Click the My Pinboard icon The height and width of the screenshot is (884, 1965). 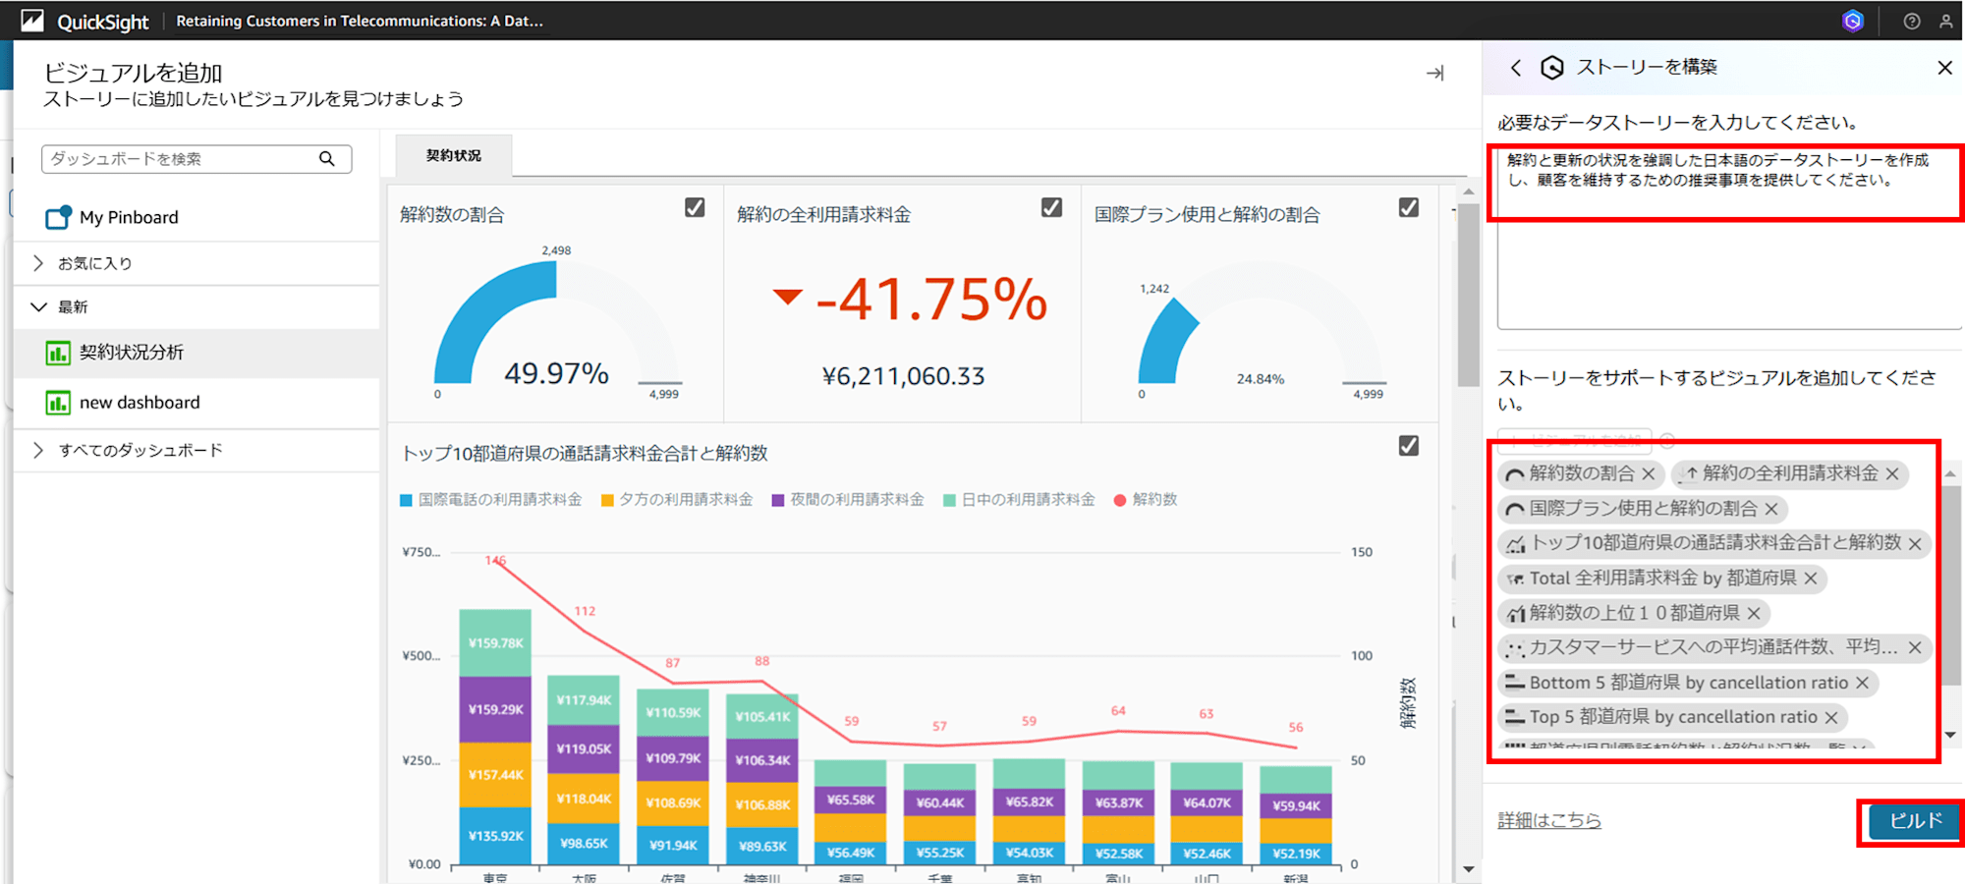pyautogui.click(x=58, y=217)
